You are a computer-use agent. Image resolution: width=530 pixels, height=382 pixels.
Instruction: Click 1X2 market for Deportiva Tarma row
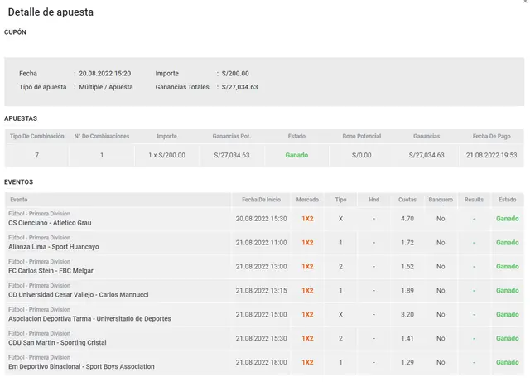307,315
